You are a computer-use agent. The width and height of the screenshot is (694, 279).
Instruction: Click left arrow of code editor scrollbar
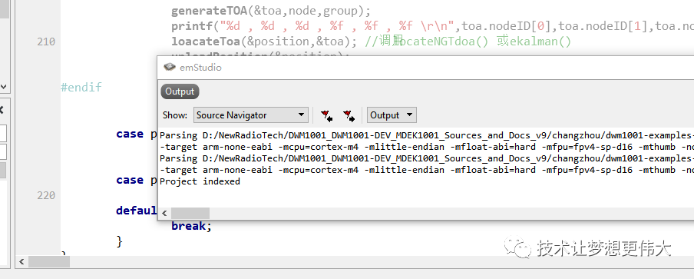pyautogui.click(x=21, y=262)
